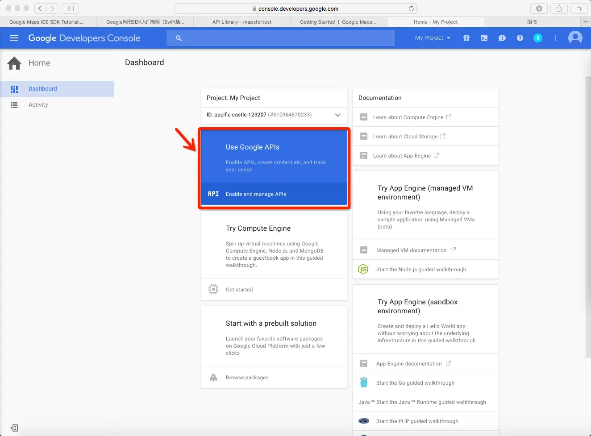
Task: Toggle Safari sidebar button
Action: point(70,8)
